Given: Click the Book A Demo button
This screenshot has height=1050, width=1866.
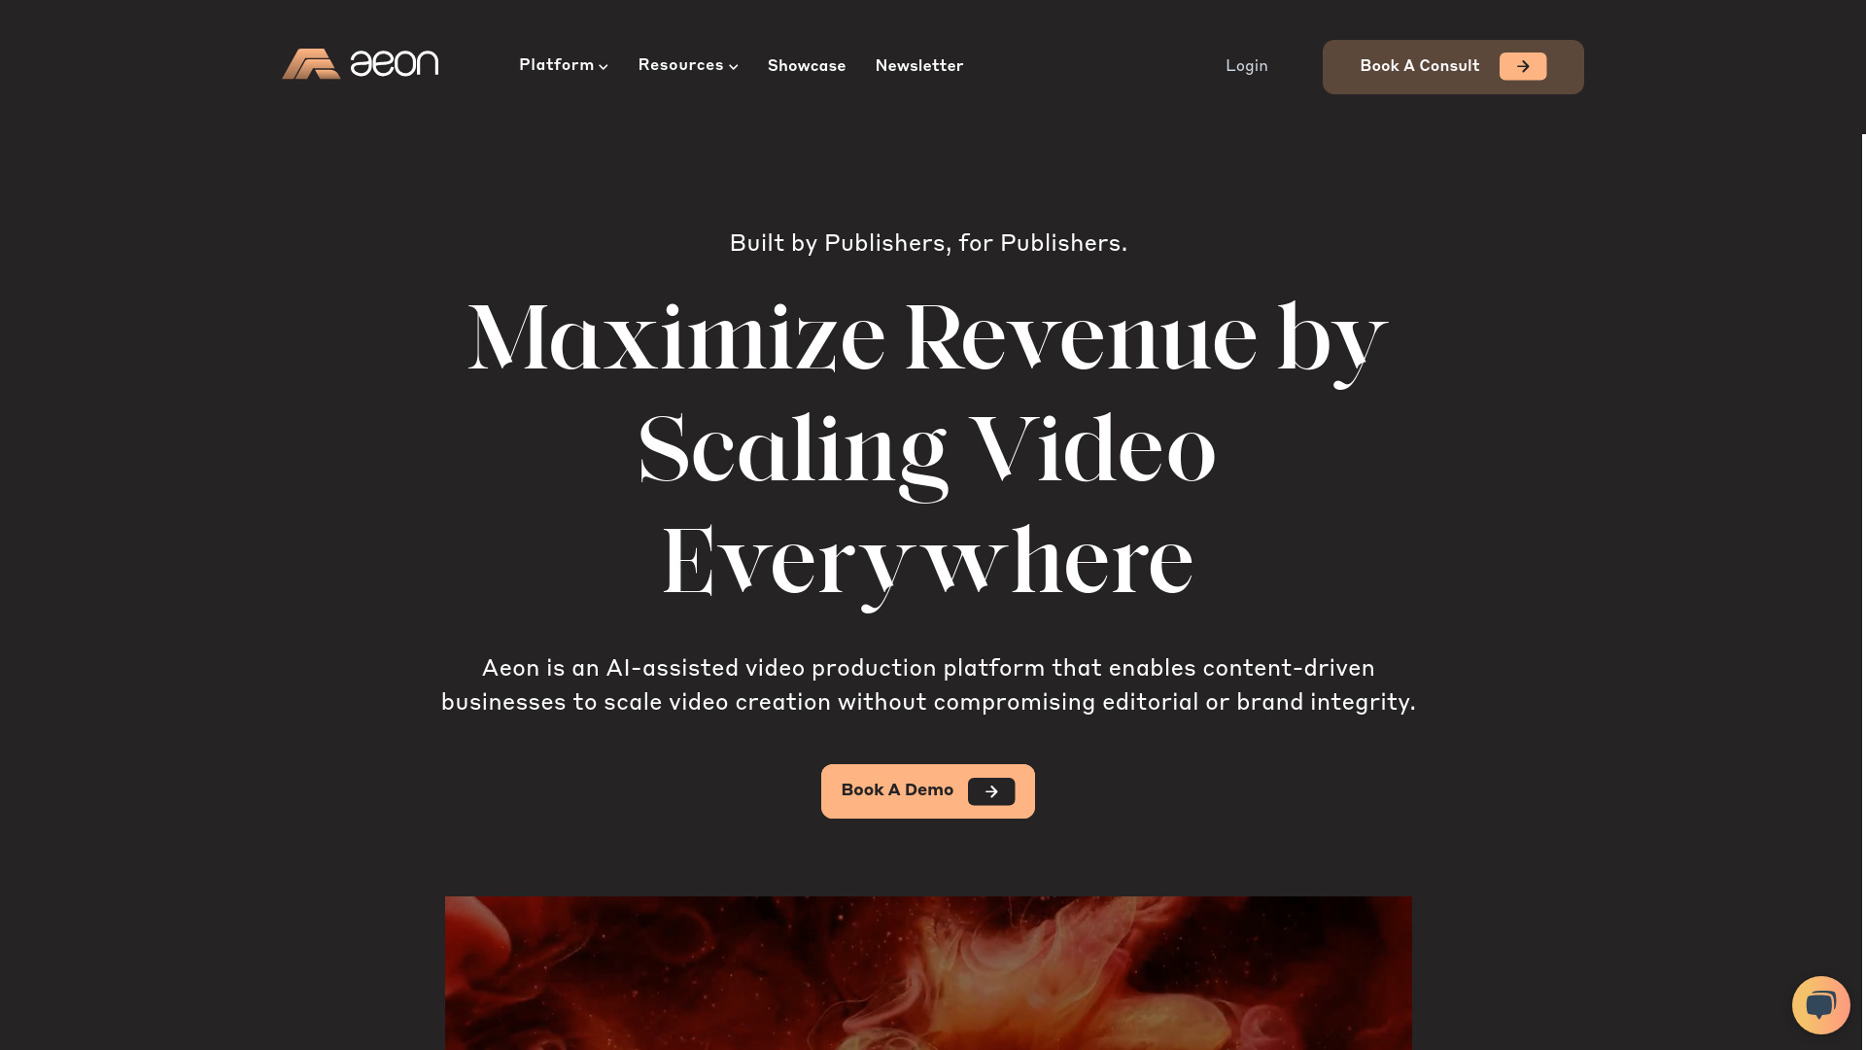Looking at the screenshot, I should click(x=928, y=789).
